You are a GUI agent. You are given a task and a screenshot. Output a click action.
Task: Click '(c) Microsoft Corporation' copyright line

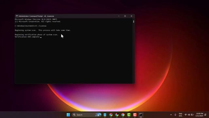pyautogui.click(x=38, y=22)
